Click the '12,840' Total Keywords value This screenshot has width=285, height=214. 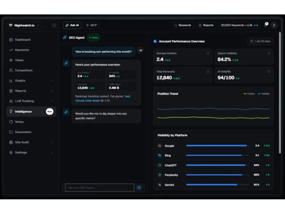click(164, 78)
